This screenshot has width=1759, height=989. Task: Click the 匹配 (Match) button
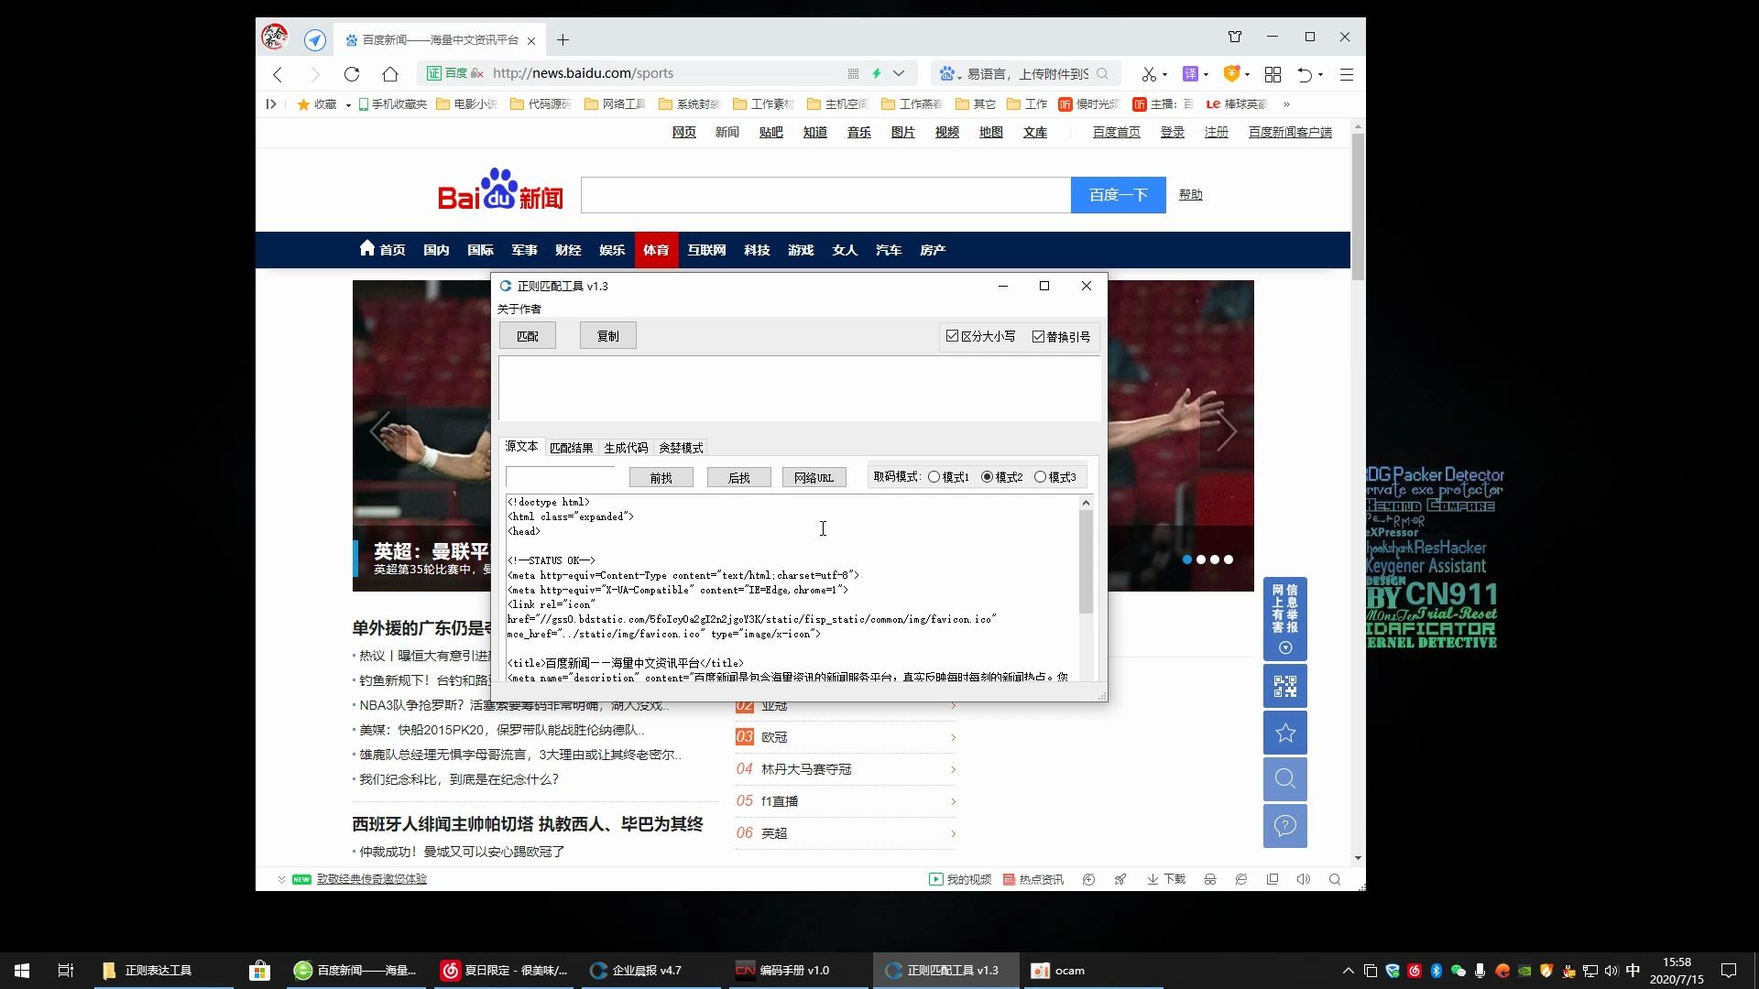(527, 336)
